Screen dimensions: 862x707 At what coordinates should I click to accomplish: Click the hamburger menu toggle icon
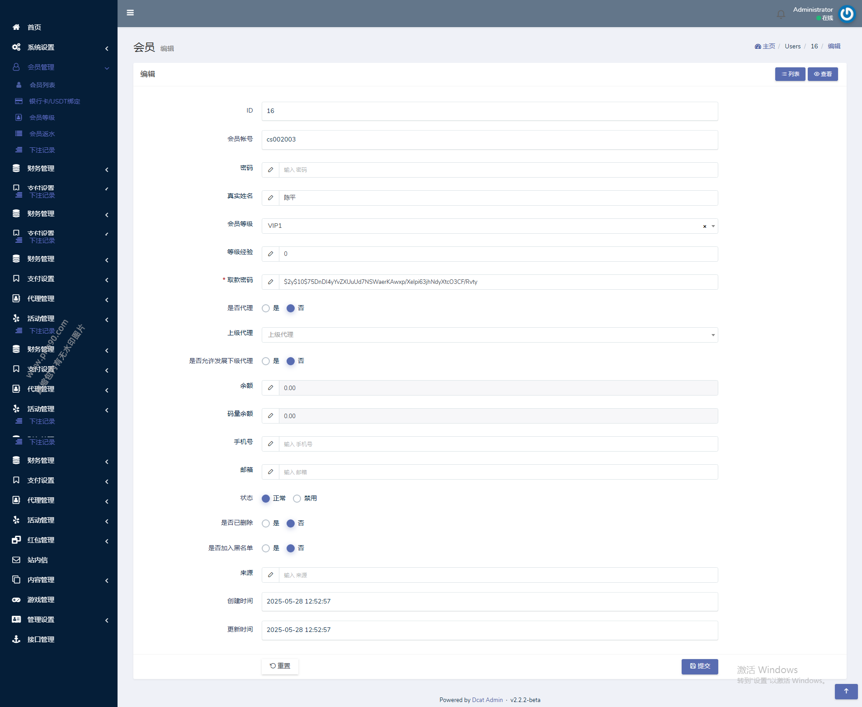tap(130, 13)
